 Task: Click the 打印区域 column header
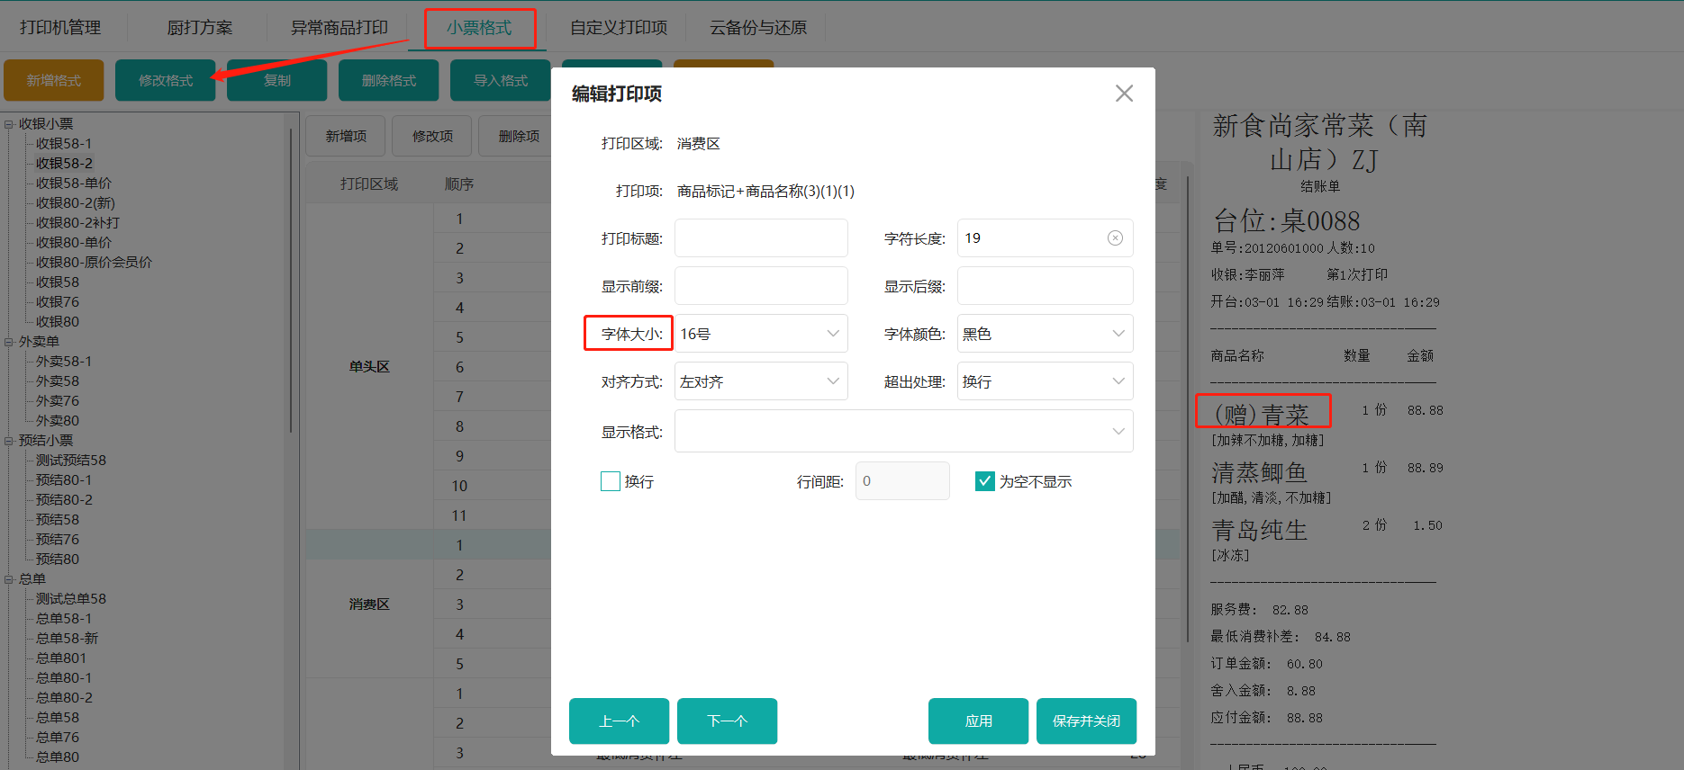click(x=369, y=184)
